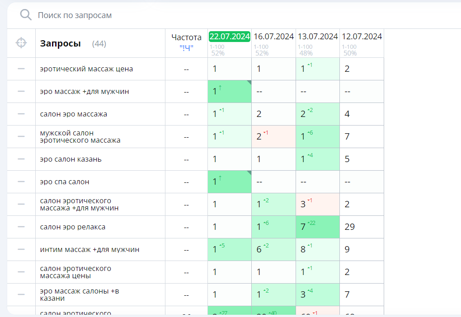Viewport: 461px width, 317px height.
Task: Click 13.07 position 3 for "эро массаж салоны +в казани"
Action: 318,294
